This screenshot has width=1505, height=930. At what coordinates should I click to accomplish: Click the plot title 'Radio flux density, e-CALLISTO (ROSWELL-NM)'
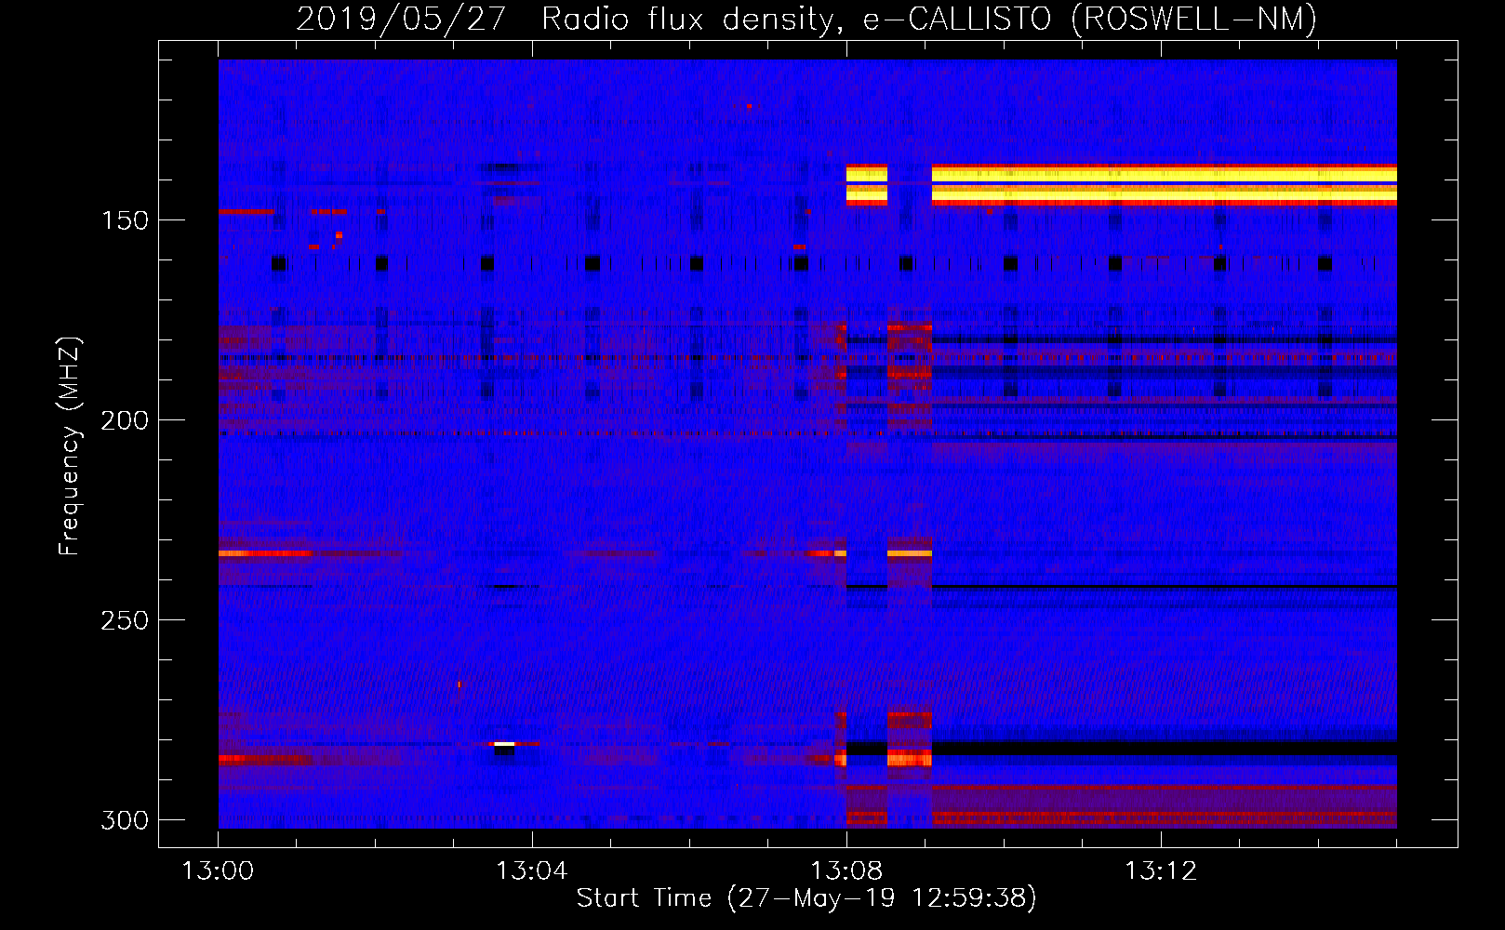929,19
